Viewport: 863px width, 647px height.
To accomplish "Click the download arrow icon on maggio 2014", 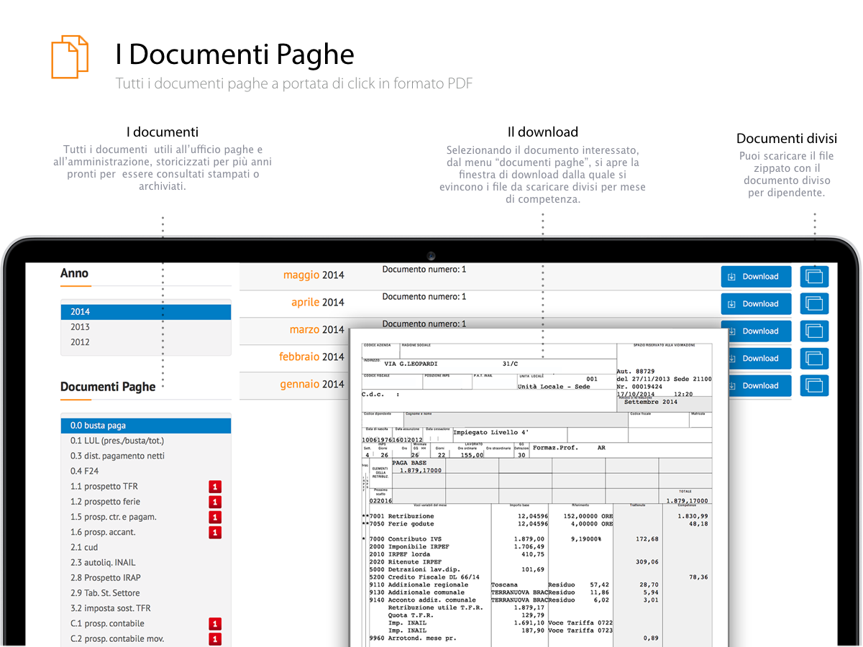I will (733, 276).
